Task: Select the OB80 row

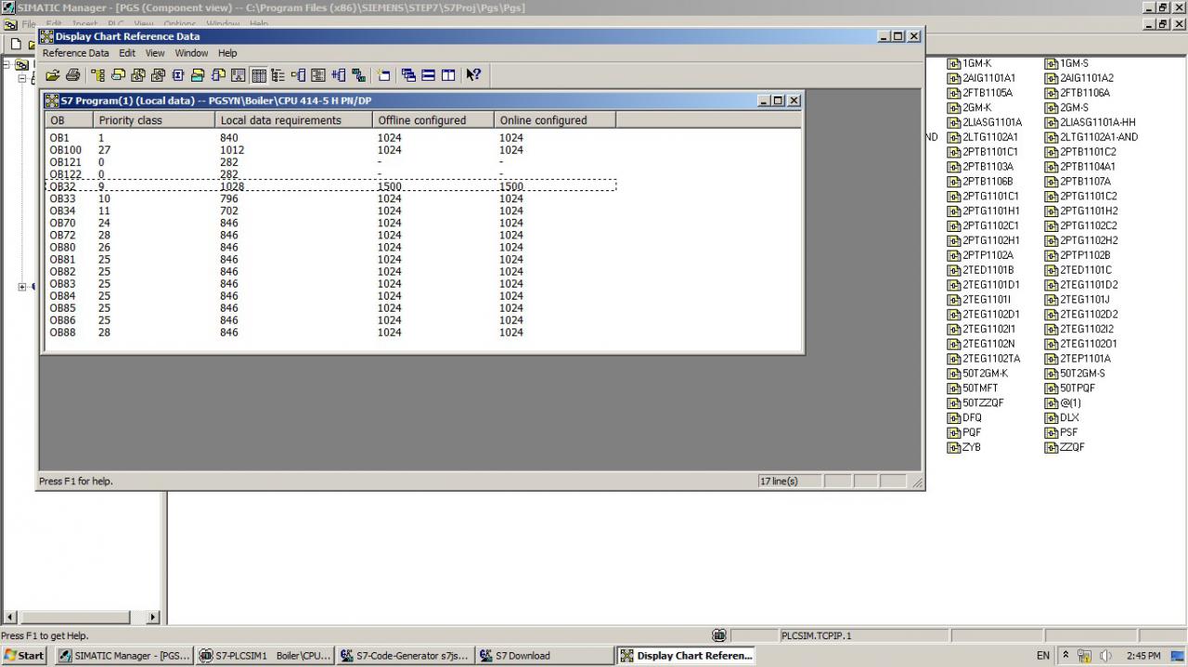Action: point(330,247)
